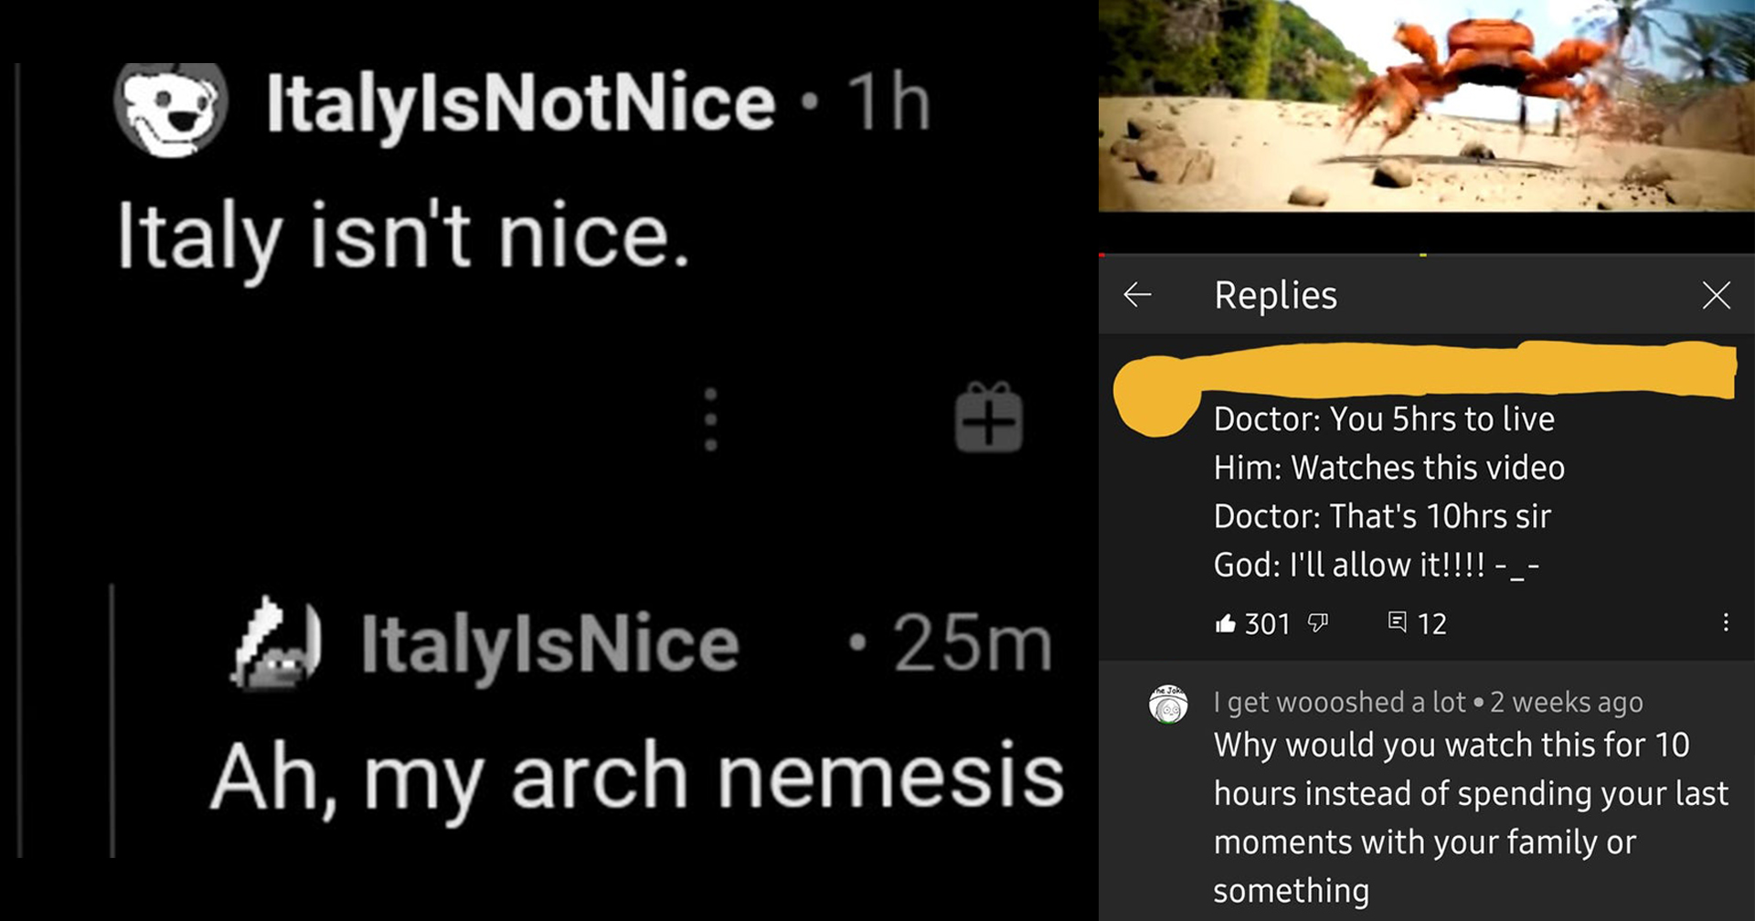Click the Replies panel title
This screenshot has width=1755, height=921.
(1275, 295)
